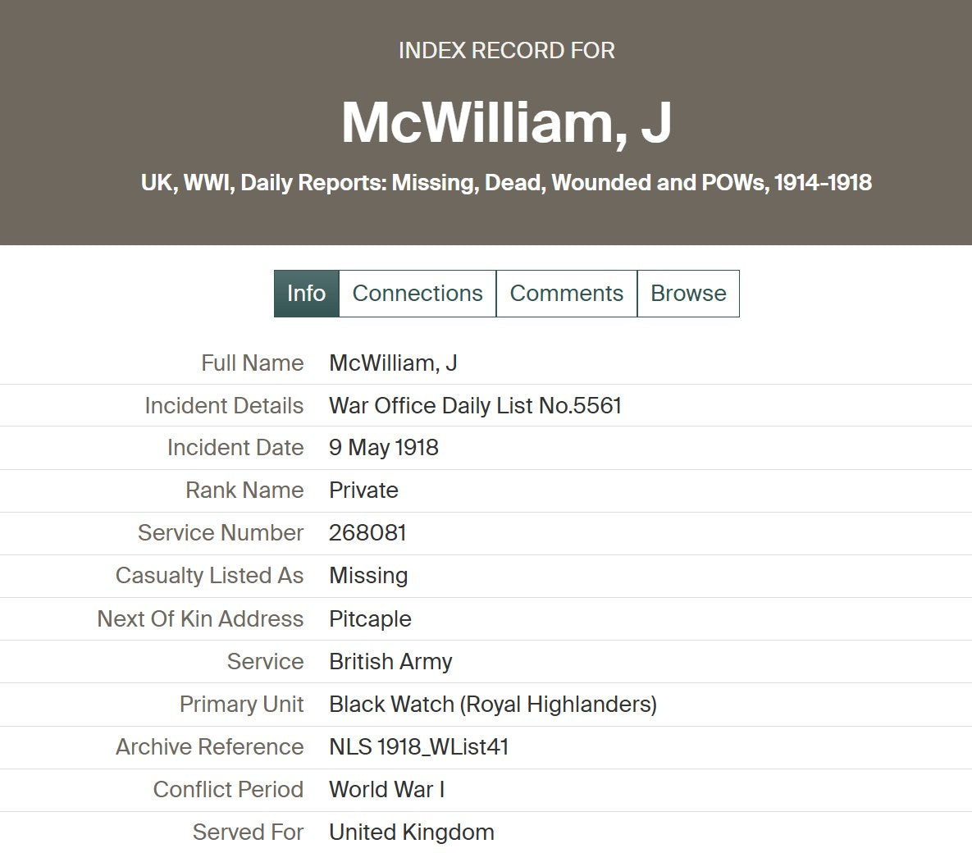Click the Full Name value McWilliam, J
Image resolution: width=972 pixels, height=853 pixels.
[393, 363]
